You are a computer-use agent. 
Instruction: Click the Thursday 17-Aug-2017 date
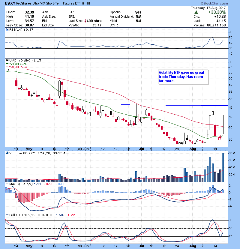point(208,8)
